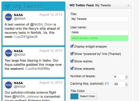Click NASA logo in second tweet

[9, 53]
